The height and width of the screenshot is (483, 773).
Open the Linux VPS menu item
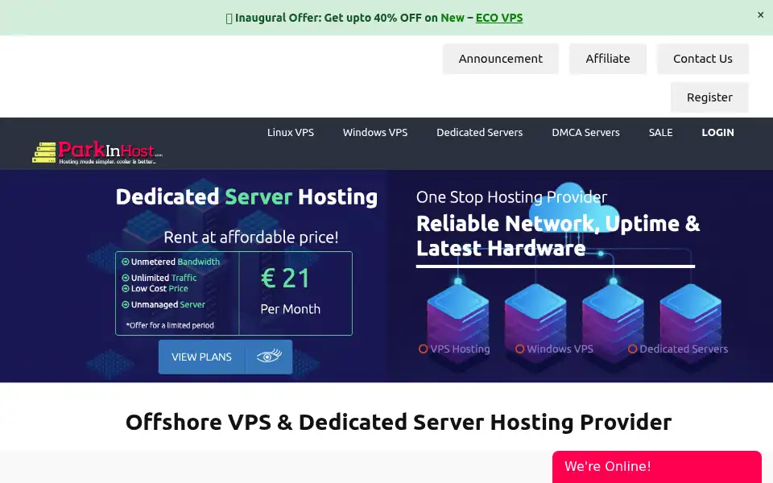click(x=291, y=133)
